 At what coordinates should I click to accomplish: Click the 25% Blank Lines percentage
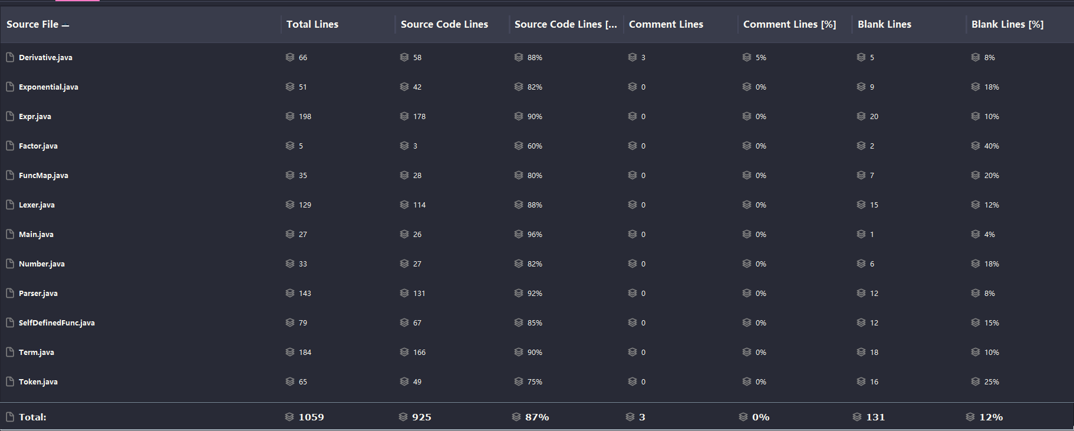[991, 381]
